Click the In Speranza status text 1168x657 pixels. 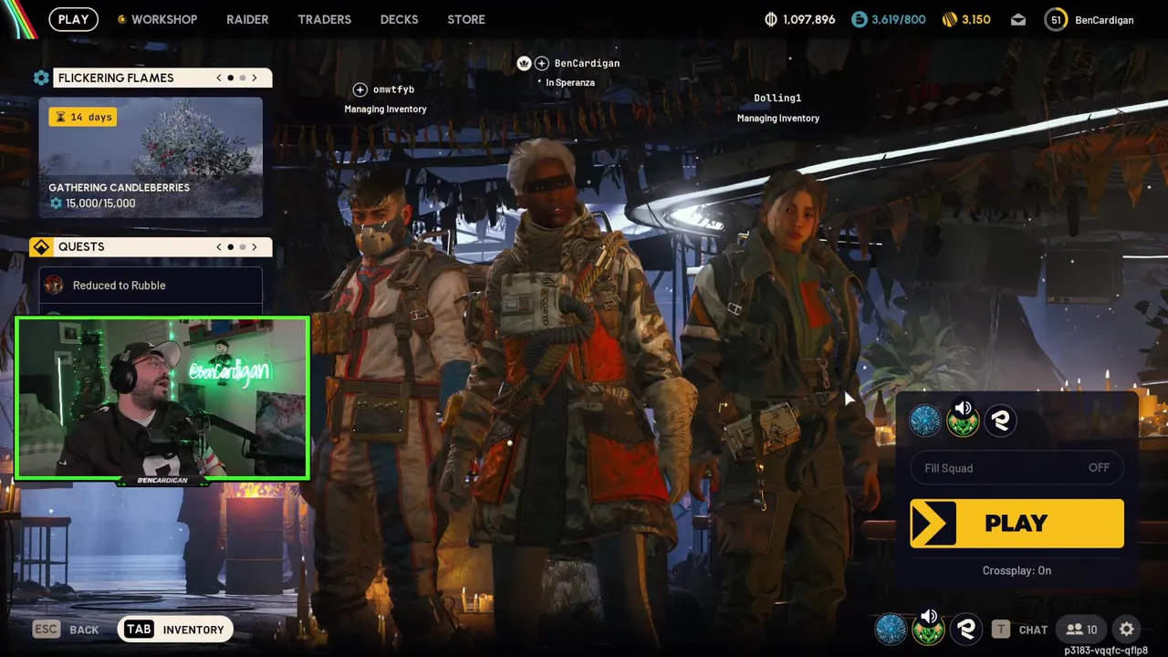[x=570, y=83]
